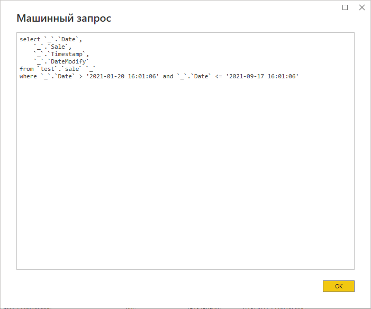Click empty area of query text box
Viewport: 371px width, 309px height.
click(x=185, y=175)
